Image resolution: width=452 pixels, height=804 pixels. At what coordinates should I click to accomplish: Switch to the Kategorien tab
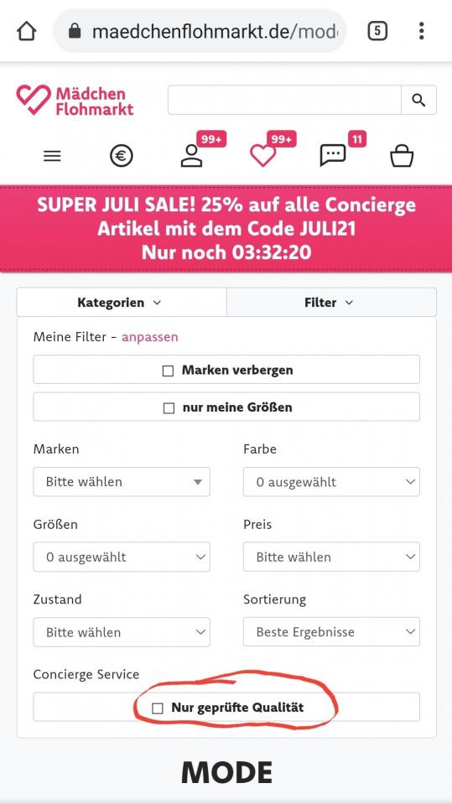122,303
